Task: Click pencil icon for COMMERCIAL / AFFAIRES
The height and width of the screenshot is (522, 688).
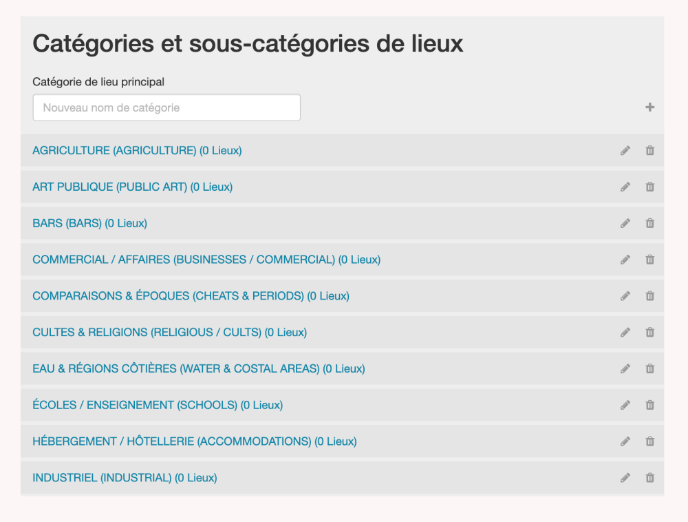Action: 625,260
